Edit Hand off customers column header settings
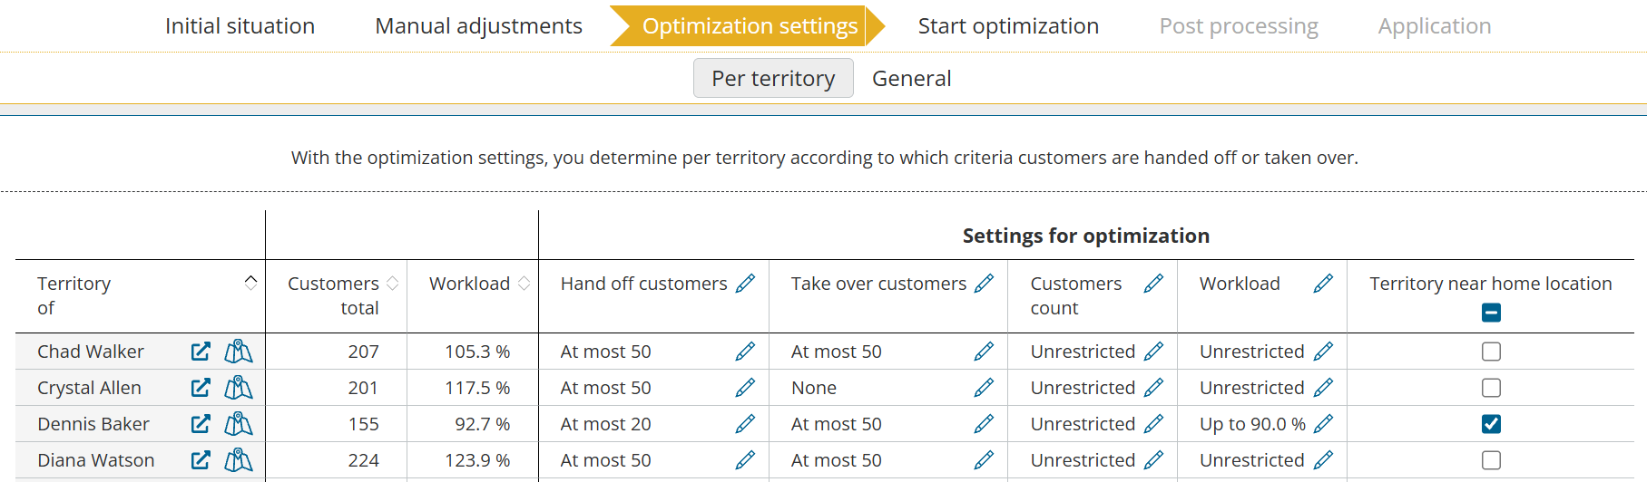This screenshot has height=482, width=1647. click(x=745, y=284)
